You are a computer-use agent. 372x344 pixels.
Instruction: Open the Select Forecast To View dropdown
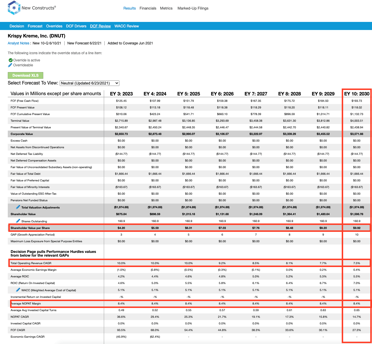pos(90,83)
